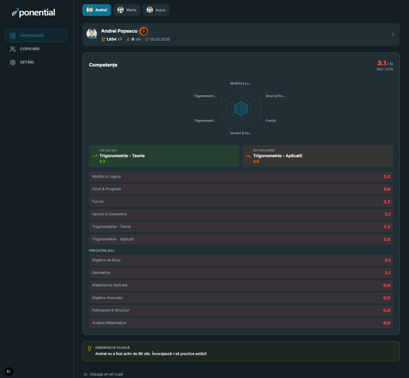The height and width of the screenshot is (378, 409).
Task: Click the round N icon at bottom-left
Action: [9, 371]
